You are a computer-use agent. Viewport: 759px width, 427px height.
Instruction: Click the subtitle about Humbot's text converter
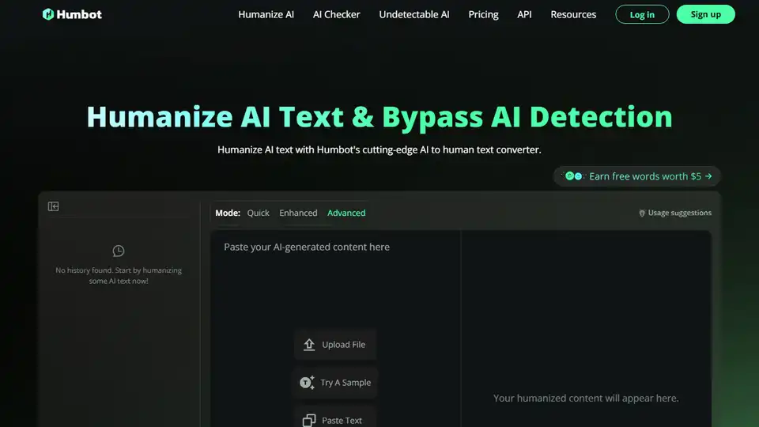379,150
